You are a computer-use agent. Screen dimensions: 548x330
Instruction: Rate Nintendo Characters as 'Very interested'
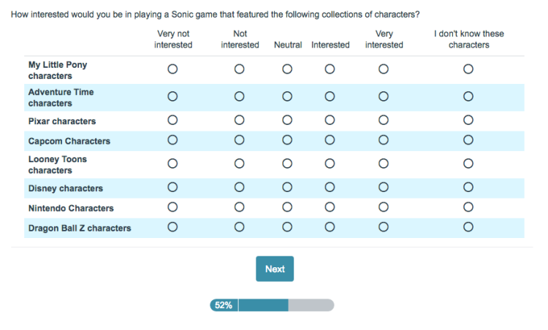[x=384, y=207]
